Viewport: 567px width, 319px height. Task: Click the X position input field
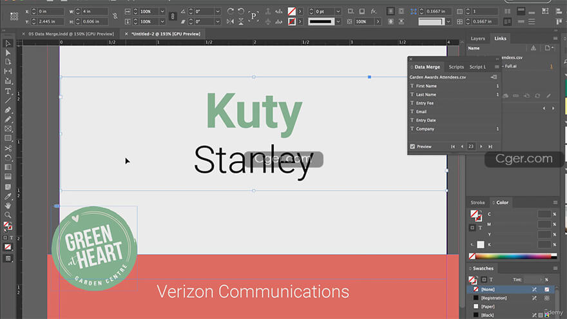50,12
